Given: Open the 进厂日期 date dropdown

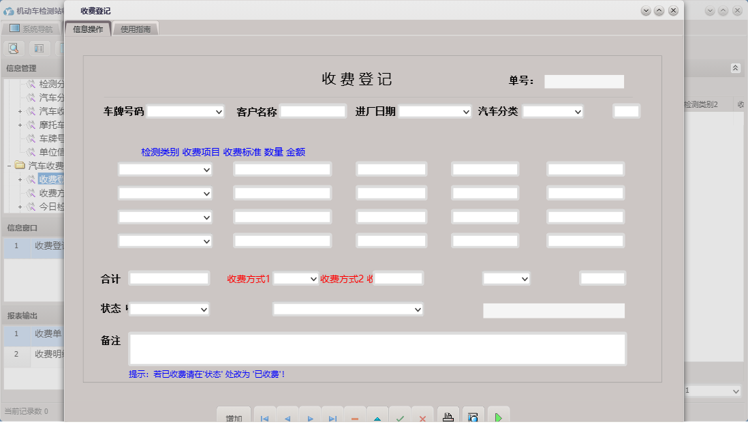Looking at the screenshot, I should (x=466, y=110).
